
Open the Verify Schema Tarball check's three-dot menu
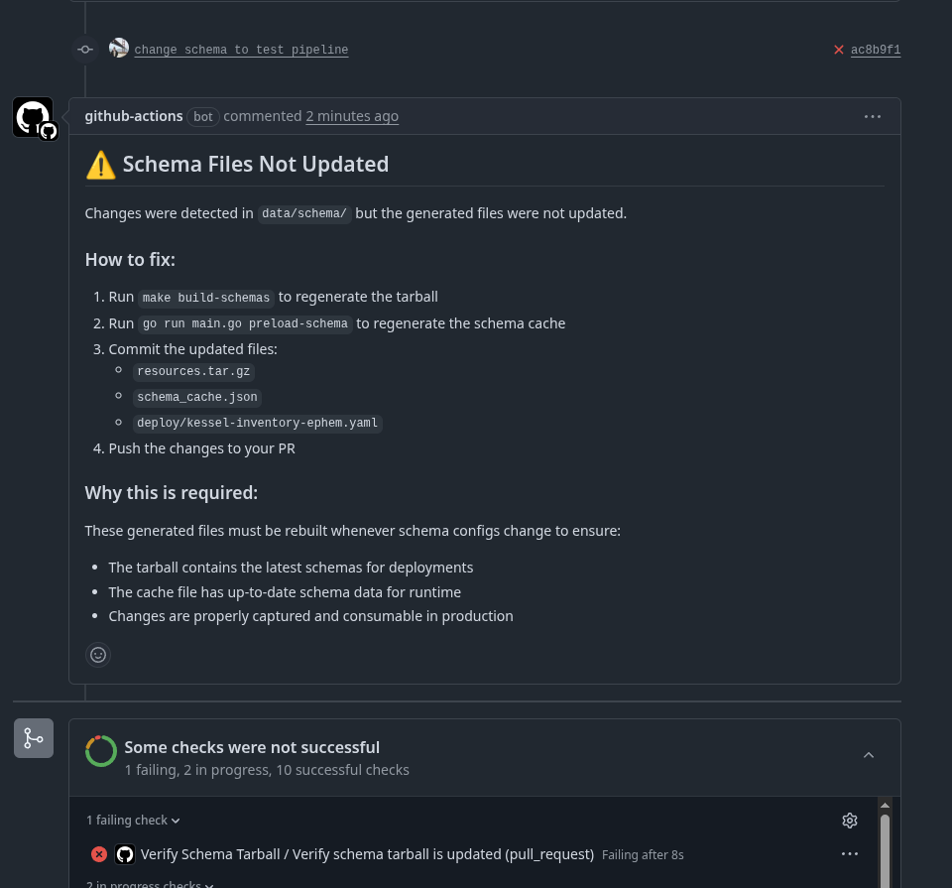coord(850,854)
